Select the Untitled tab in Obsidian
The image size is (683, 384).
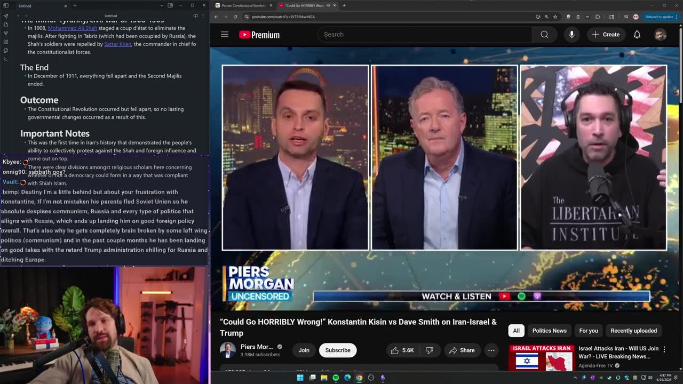[36, 6]
